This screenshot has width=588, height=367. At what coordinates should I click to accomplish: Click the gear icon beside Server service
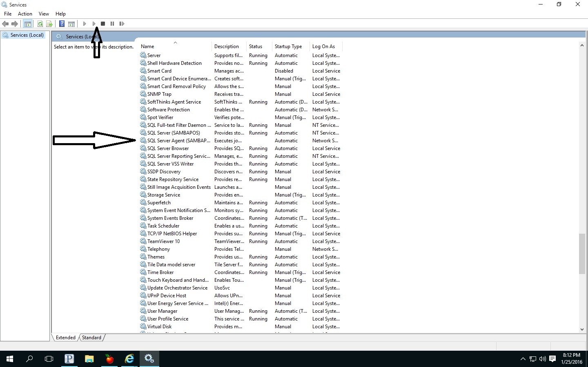pos(143,55)
